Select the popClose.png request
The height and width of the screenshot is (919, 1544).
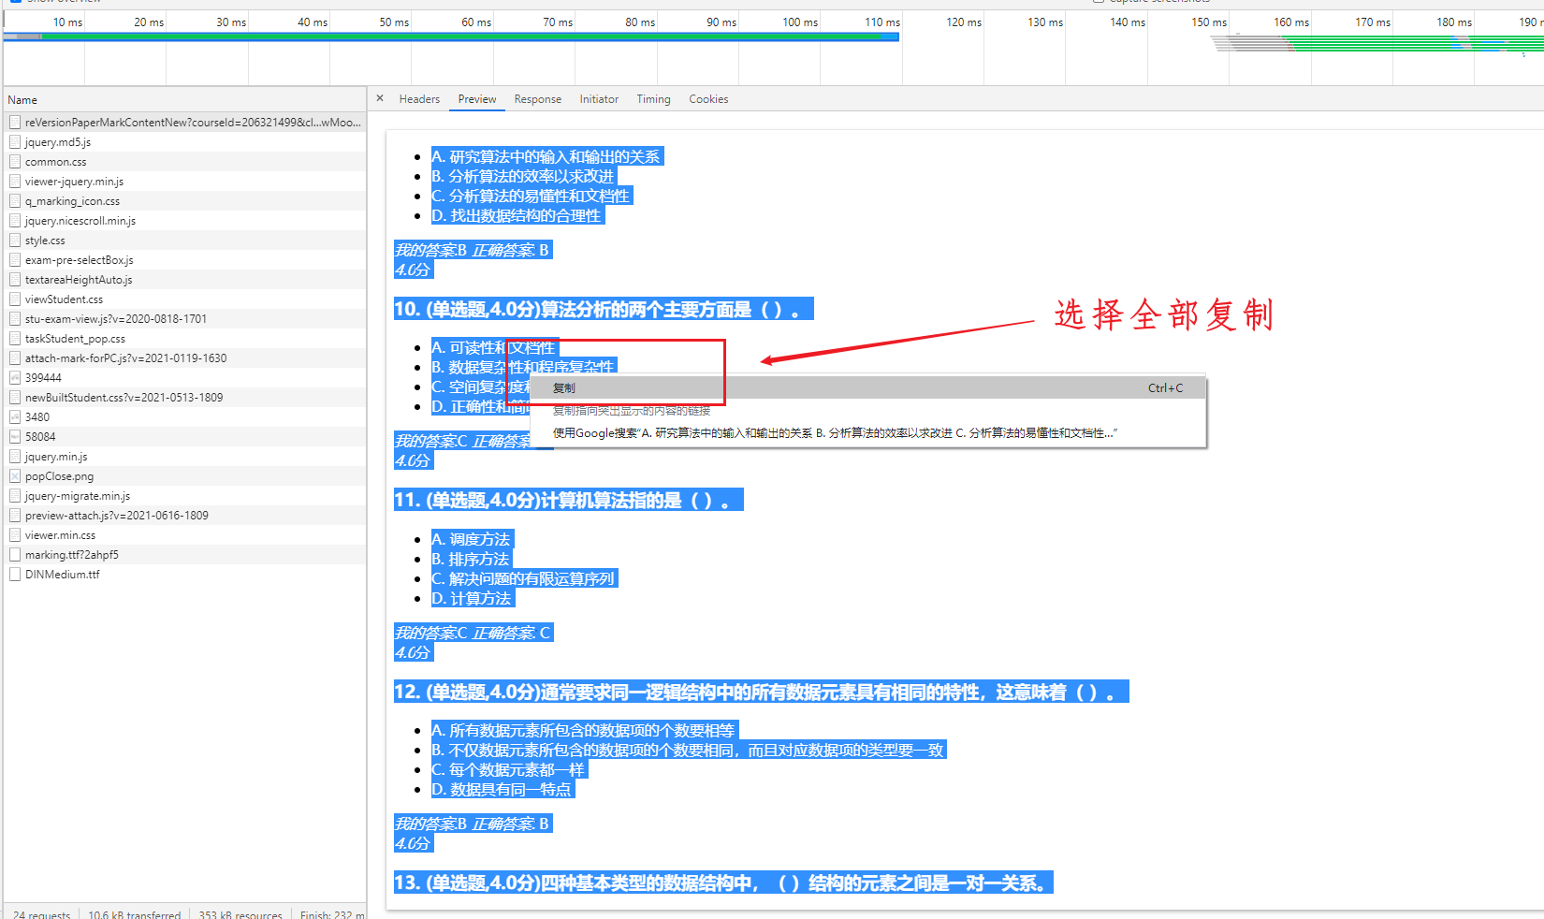tap(184, 476)
